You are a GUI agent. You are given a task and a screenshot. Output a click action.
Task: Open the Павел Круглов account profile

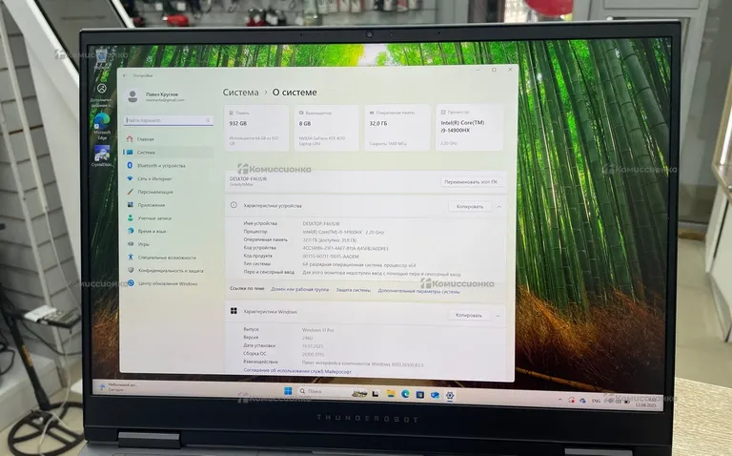[155, 96]
